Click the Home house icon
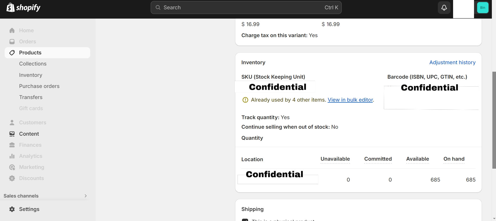 [12, 30]
